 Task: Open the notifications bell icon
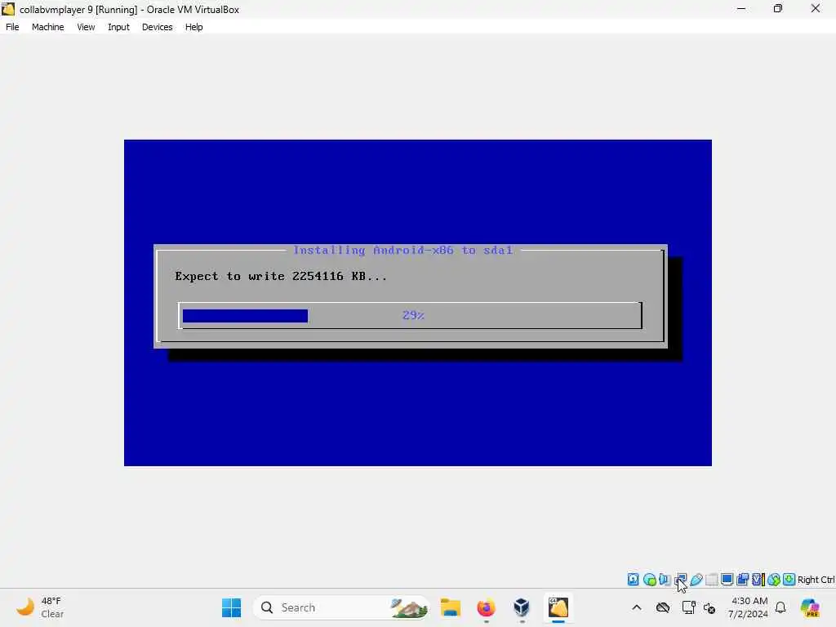(x=780, y=607)
